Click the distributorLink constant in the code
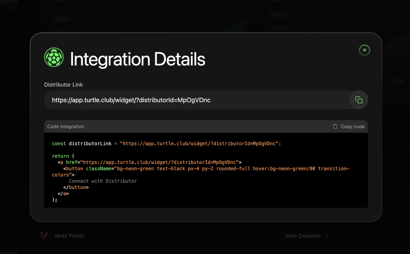The height and width of the screenshot is (254, 410). click(x=90, y=143)
